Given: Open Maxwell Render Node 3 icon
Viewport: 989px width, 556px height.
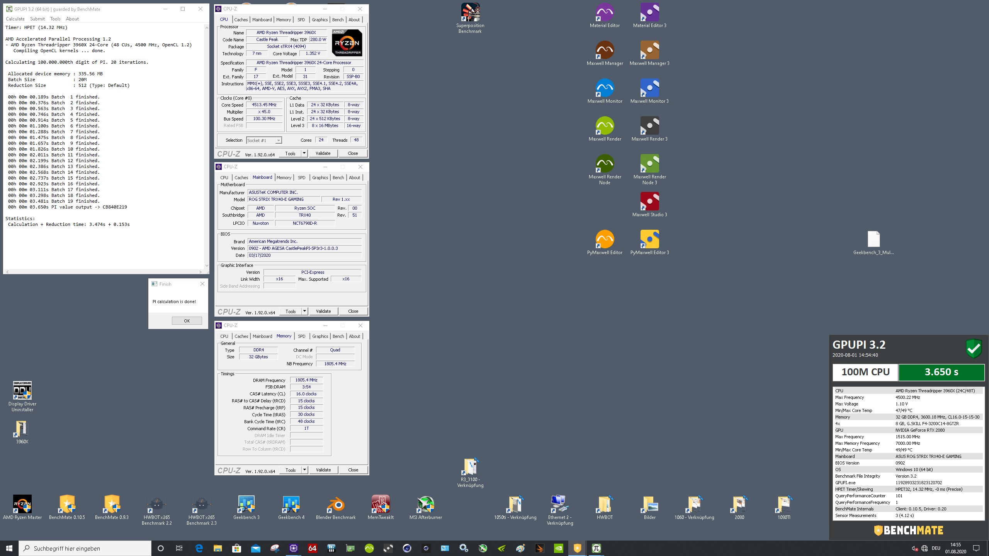Looking at the screenshot, I should click(x=649, y=170).
